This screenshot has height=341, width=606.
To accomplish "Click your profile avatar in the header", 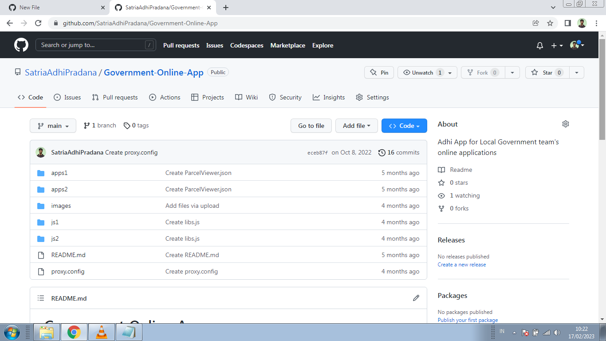I will (575, 45).
